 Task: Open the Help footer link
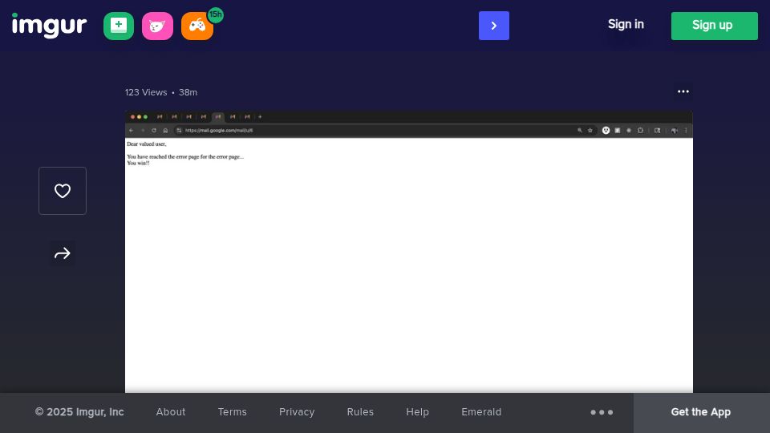pos(417,412)
